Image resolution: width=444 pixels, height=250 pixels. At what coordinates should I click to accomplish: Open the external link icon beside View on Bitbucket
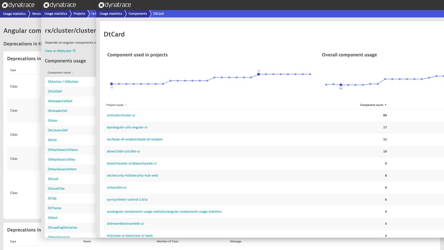(x=74, y=51)
